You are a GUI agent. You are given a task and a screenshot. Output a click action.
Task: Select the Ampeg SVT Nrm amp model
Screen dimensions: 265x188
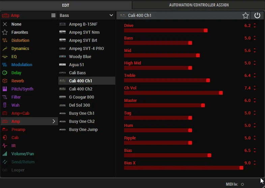87,32
